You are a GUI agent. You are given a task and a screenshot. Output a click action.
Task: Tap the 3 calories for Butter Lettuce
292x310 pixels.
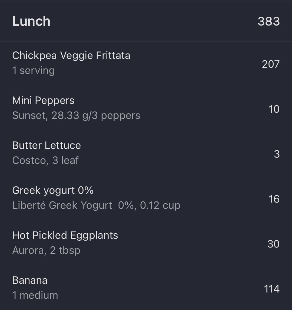tap(277, 154)
